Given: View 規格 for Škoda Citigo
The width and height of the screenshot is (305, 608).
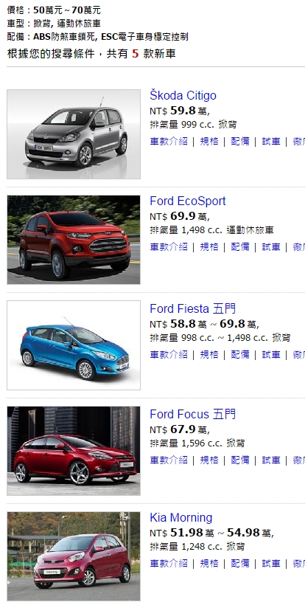Looking at the screenshot, I should (x=209, y=141).
